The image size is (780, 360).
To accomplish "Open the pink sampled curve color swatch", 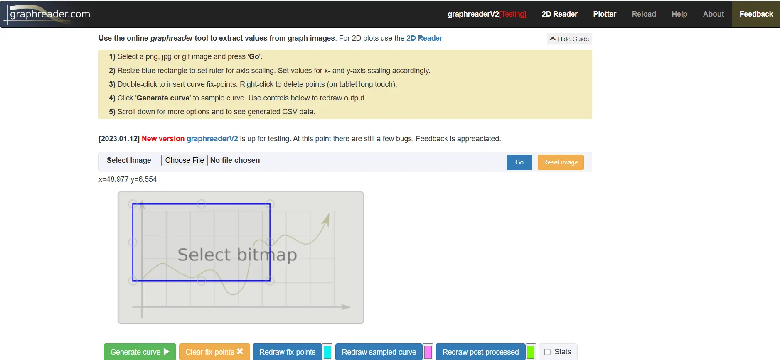I will pos(428,352).
